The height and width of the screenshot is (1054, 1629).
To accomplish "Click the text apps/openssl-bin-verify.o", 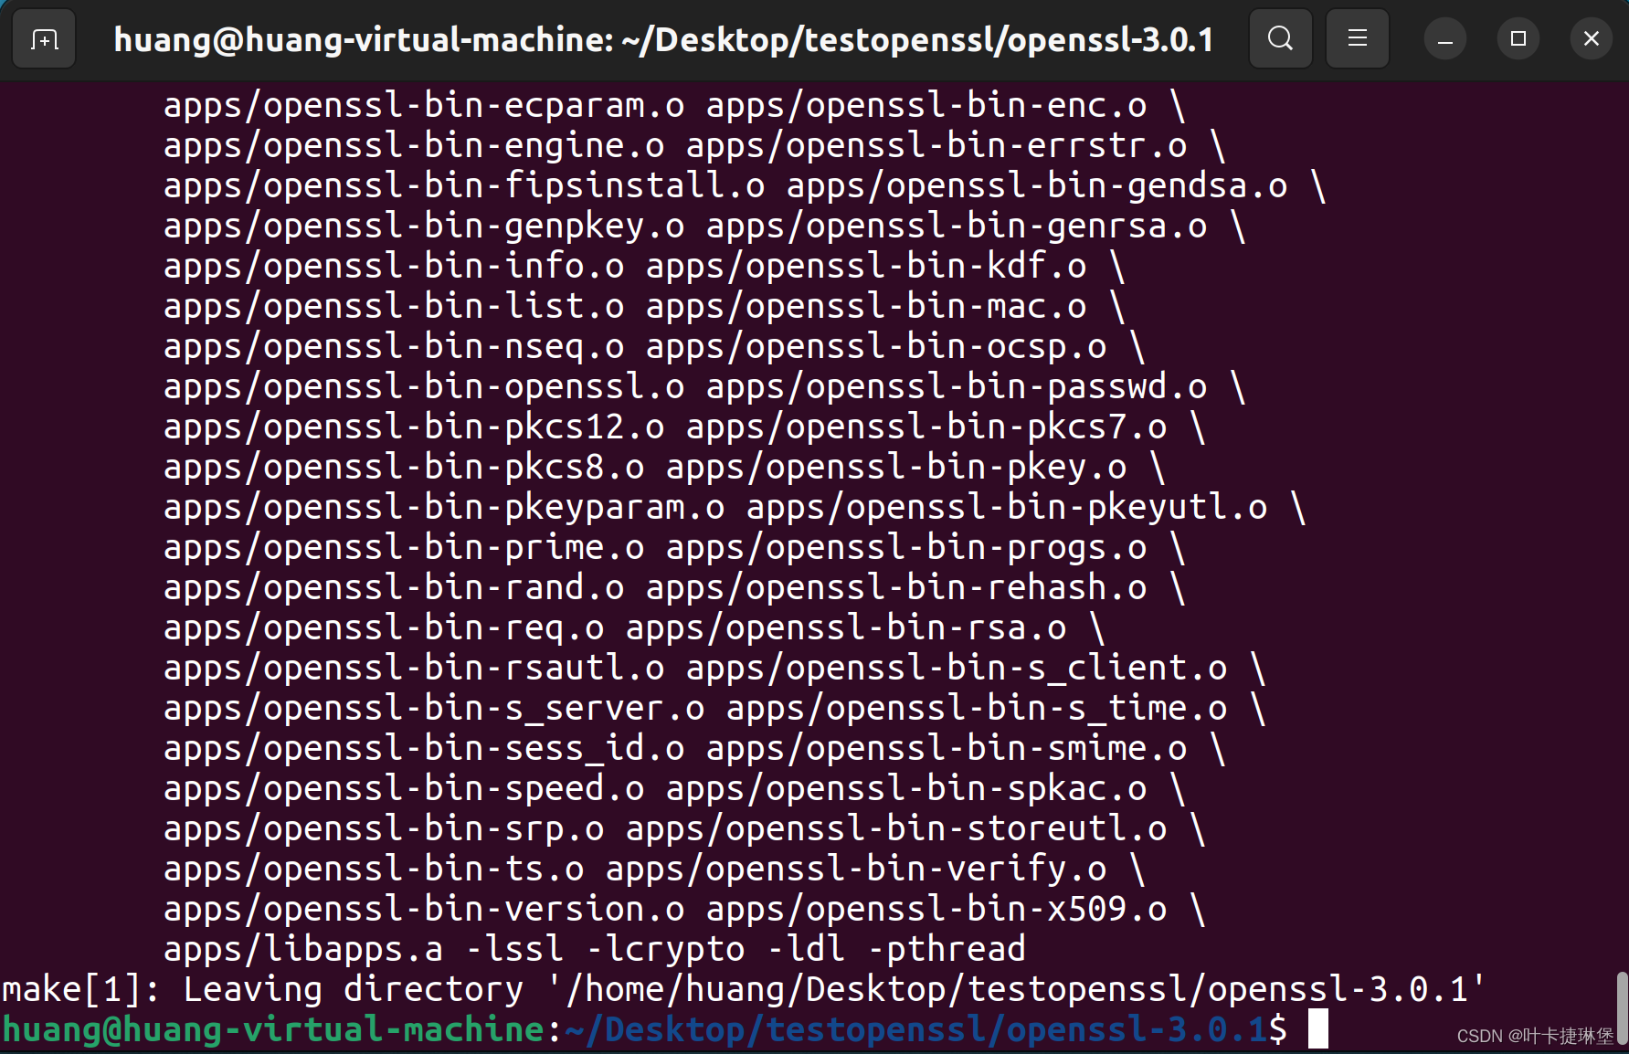I will pos(856,870).
